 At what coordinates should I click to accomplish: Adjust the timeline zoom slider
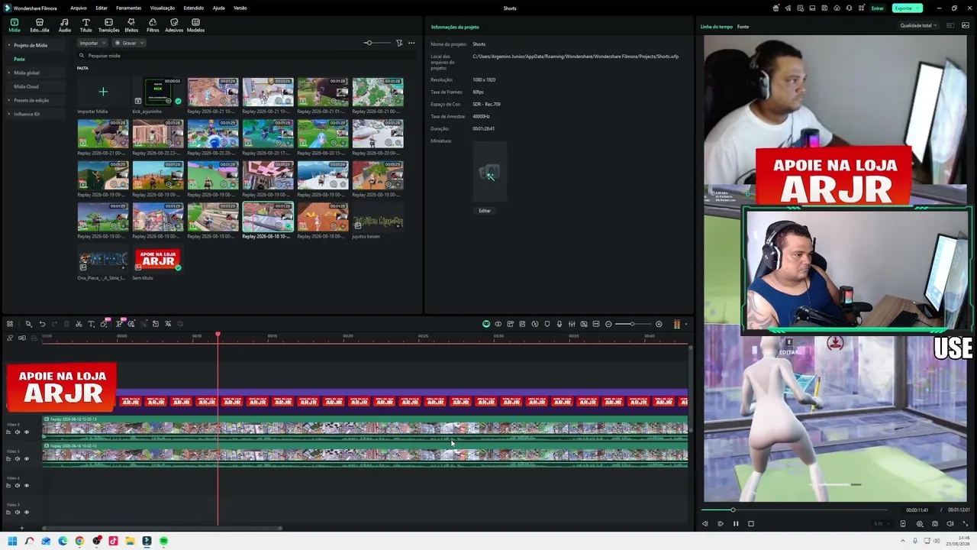tap(634, 325)
